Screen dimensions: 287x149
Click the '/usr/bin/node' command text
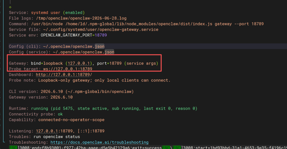[47, 24]
